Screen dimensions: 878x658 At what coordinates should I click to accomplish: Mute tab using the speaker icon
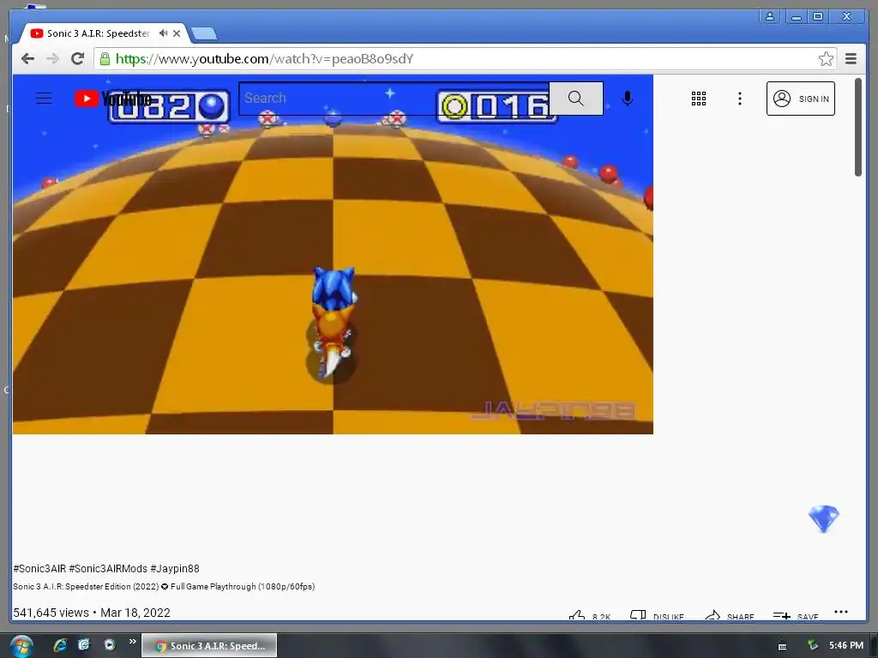(x=164, y=33)
